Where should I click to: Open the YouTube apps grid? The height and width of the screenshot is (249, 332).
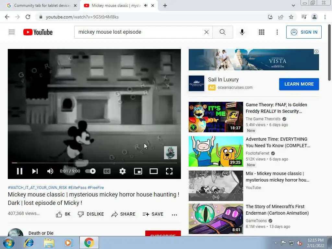pos(262,32)
